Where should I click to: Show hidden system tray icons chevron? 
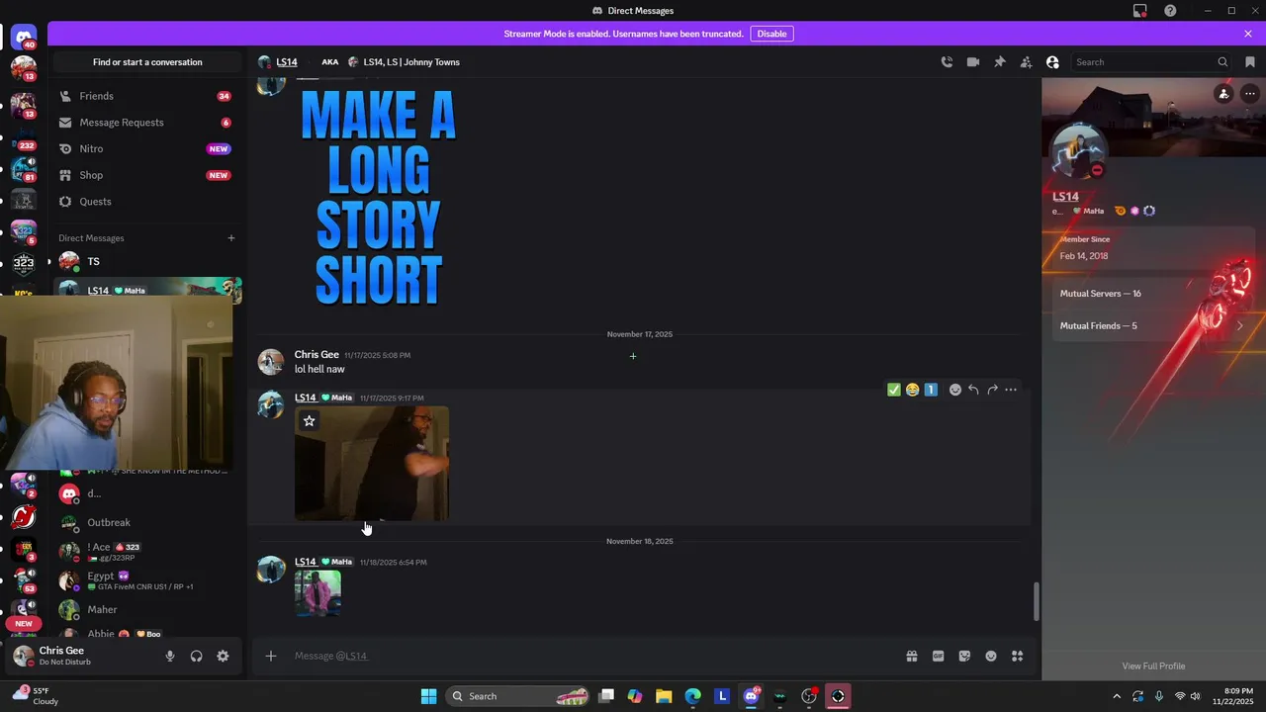[1117, 696]
